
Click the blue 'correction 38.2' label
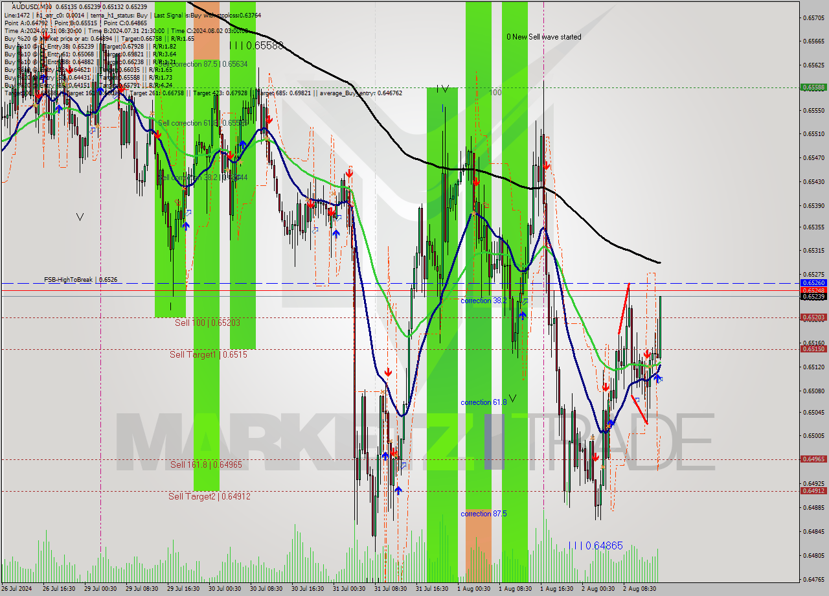[484, 301]
